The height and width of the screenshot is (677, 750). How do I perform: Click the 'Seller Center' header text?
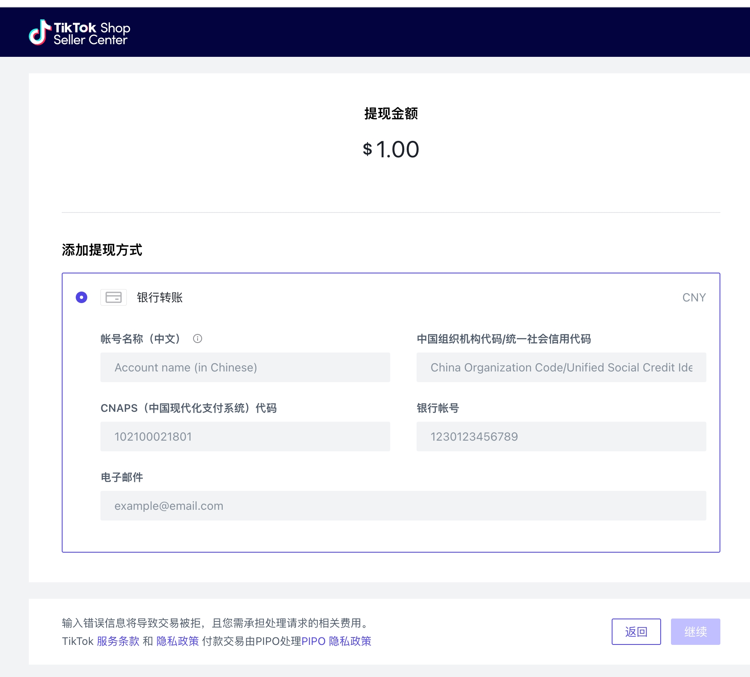tap(90, 40)
